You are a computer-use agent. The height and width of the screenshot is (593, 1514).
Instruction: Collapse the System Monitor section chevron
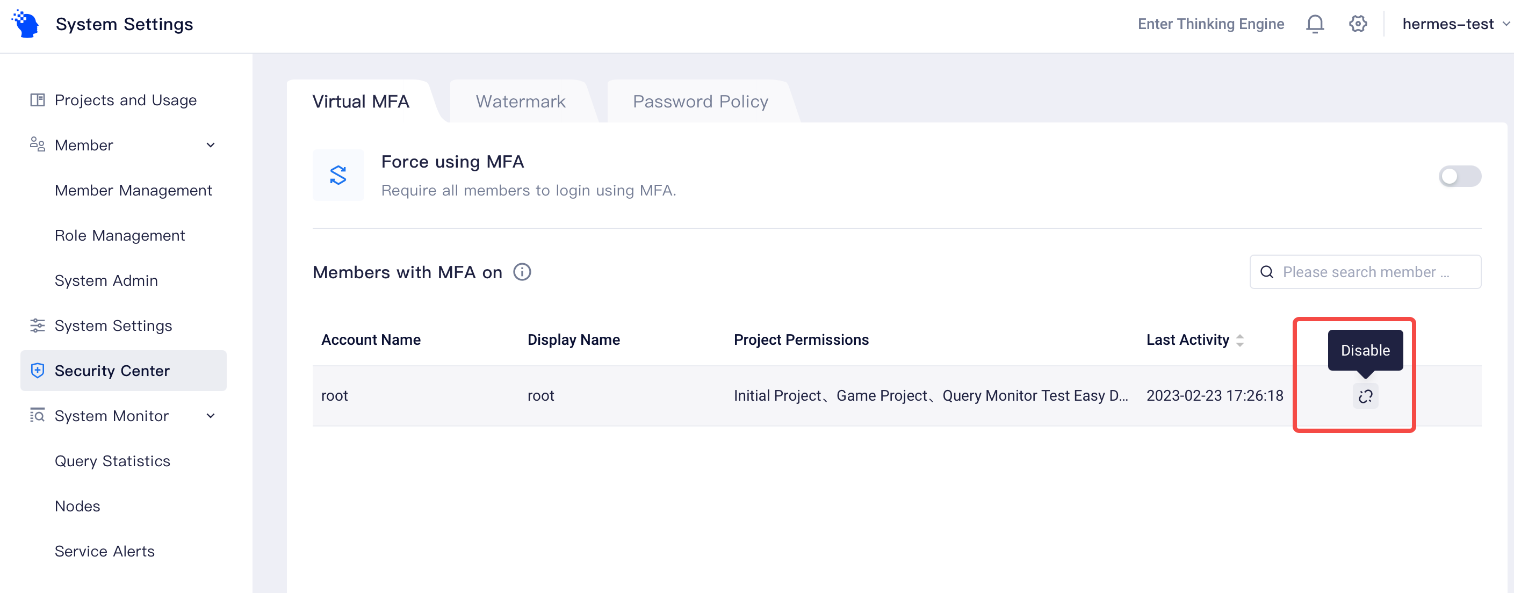tap(211, 416)
